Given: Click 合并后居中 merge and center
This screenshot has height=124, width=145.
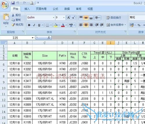Looking at the screenshot, I should click(115, 25).
